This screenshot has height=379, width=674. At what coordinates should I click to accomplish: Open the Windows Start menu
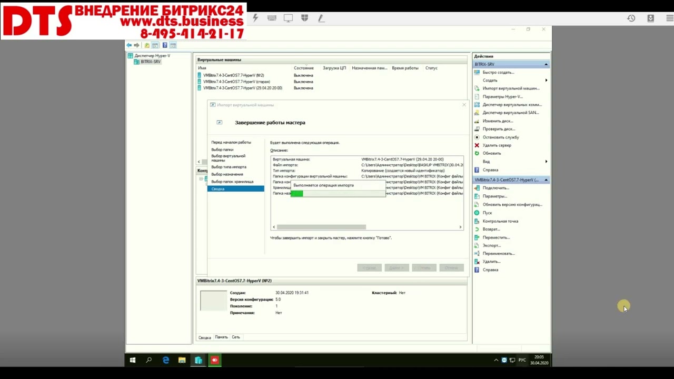(133, 360)
